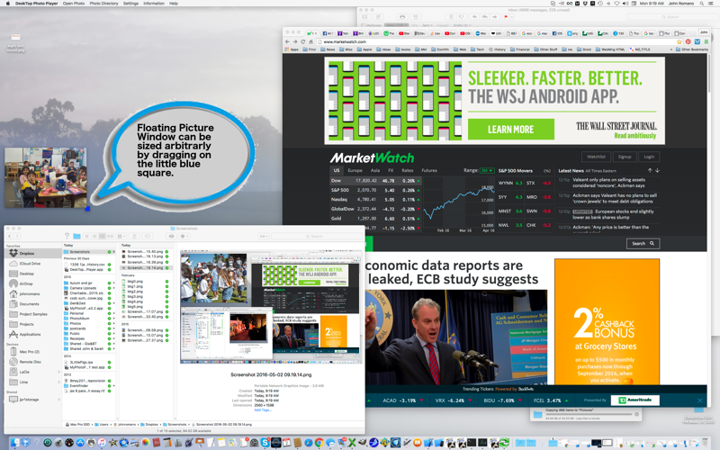Viewport: 720px width, 450px height.
Task: Open the Range 3M dropdown on MarketWatch
Action: point(487,170)
